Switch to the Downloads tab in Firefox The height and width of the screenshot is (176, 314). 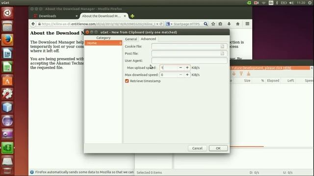(x=48, y=16)
